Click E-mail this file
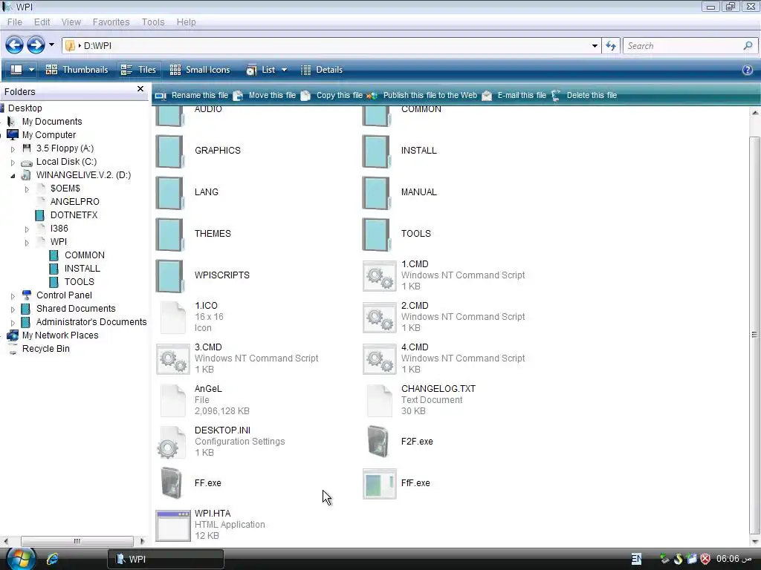Image resolution: width=761 pixels, height=570 pixels. pos(514,96)
